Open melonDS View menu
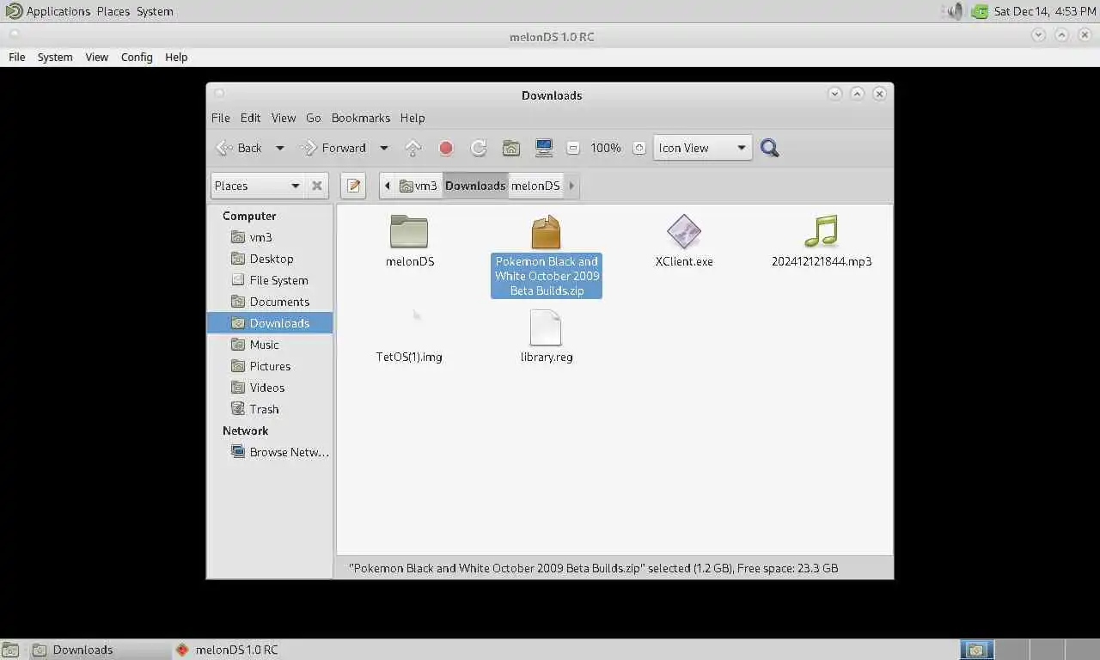1100x660 pixels. coord(96,57)
